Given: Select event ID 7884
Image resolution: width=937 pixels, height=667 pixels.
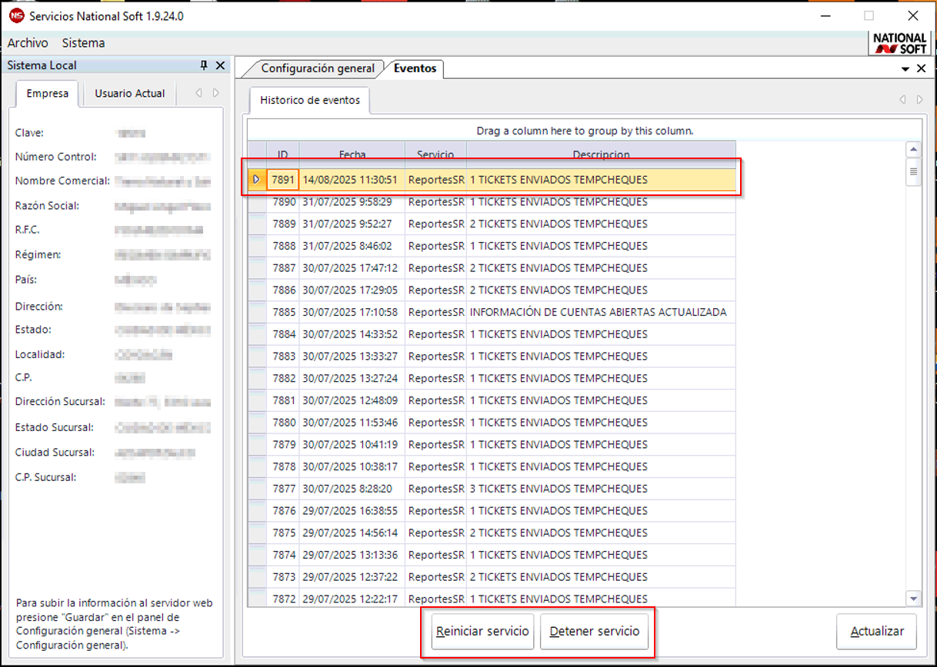Looking at the screenshot, I should [x=284, y=334].
